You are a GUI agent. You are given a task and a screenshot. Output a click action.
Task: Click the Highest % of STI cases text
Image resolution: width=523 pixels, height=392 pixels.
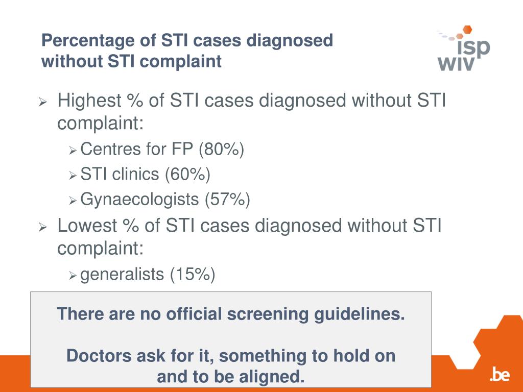click(251, 111)
